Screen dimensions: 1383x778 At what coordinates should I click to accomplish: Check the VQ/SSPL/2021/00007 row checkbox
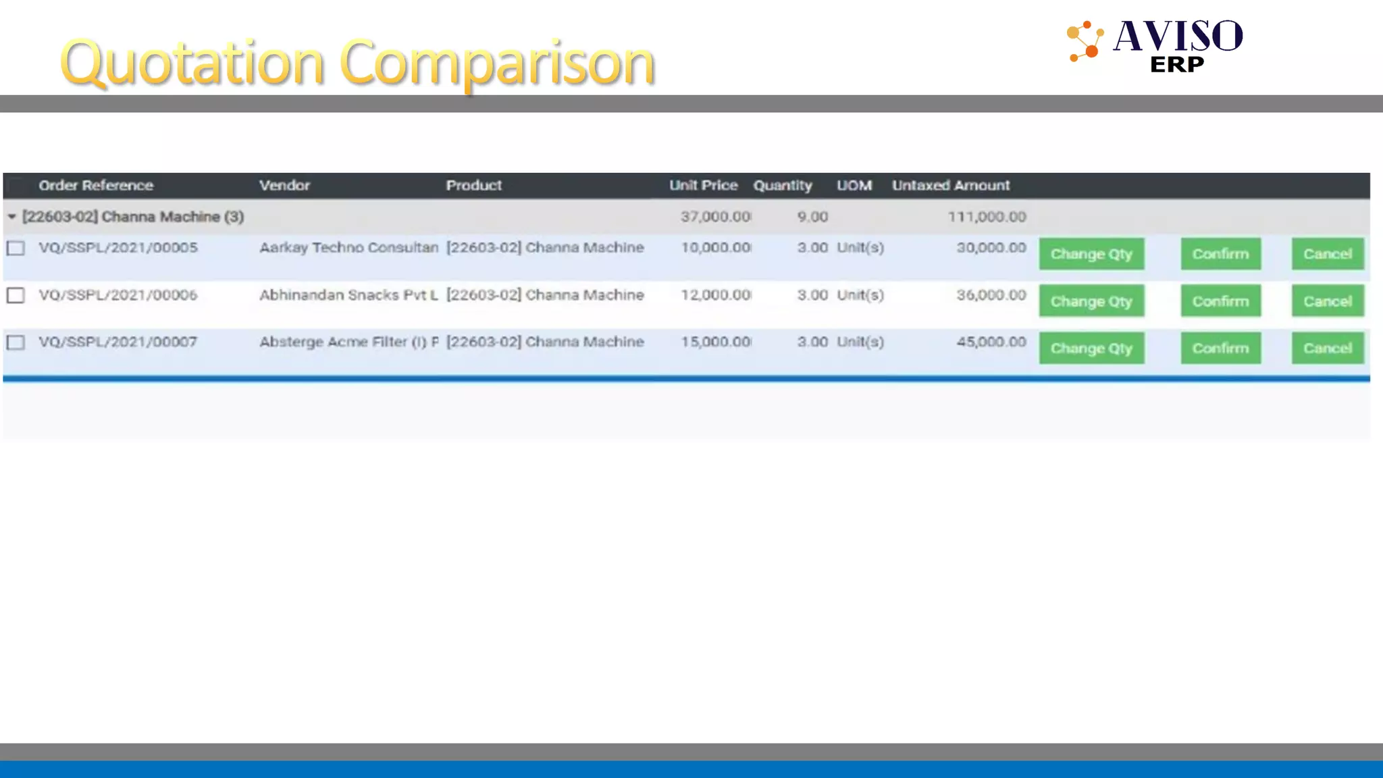(16, 342)
